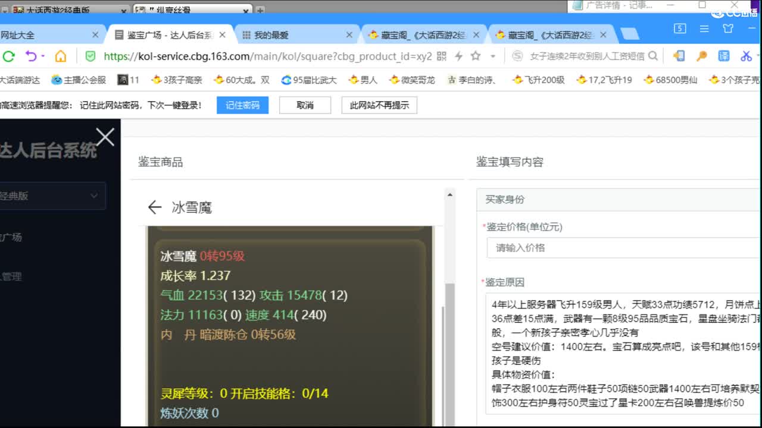Click the address bar URL
Viewport: 762px width, 428px height.
click(x=268, y=56)
